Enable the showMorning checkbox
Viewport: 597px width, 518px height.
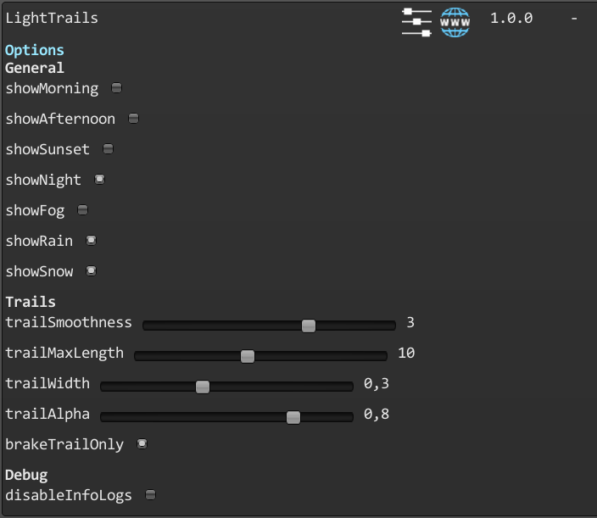pyautogui.click(x=116, y=88)
